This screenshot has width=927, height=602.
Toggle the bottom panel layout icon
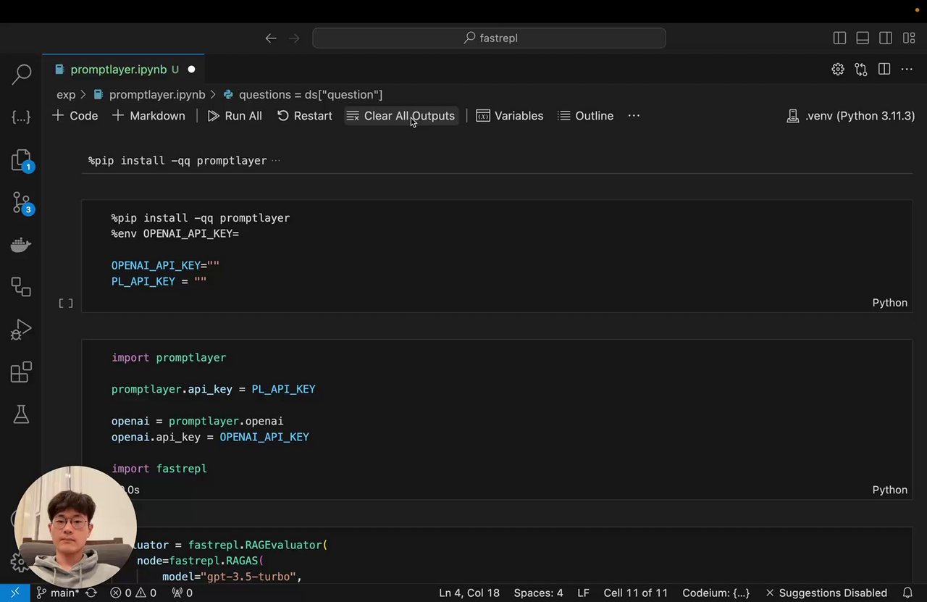863,38
